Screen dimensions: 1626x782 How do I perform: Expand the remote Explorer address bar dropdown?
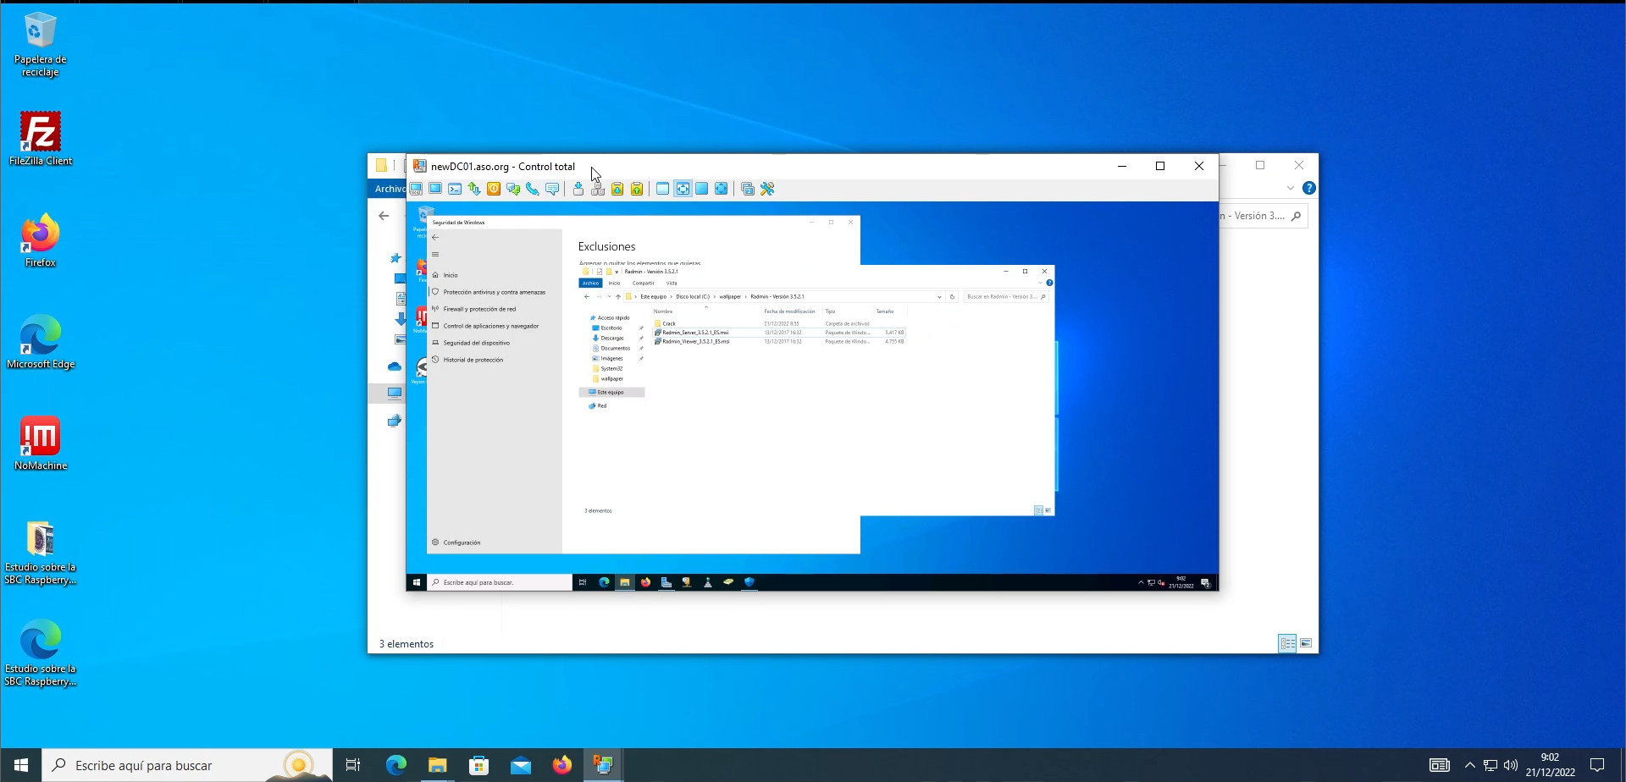tap(939, 297)
